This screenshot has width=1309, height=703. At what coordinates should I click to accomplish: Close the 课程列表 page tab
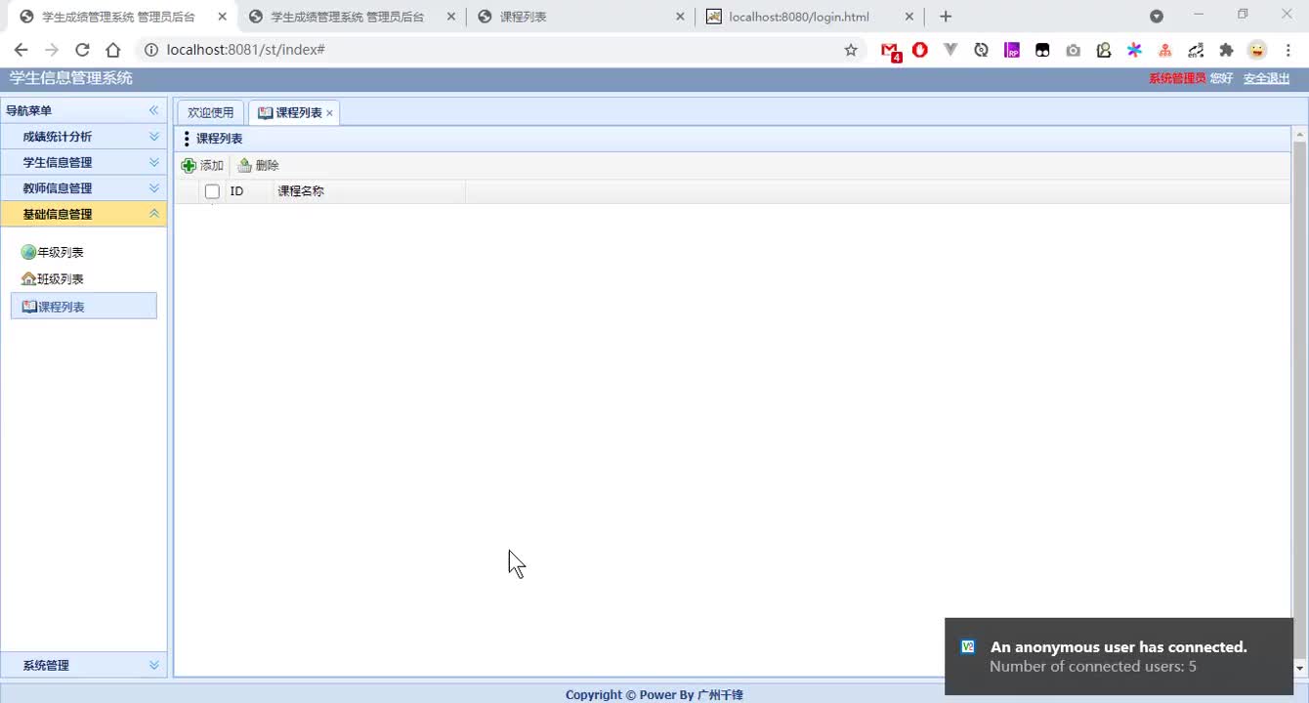pyautogui.click(x=329, y=113)
